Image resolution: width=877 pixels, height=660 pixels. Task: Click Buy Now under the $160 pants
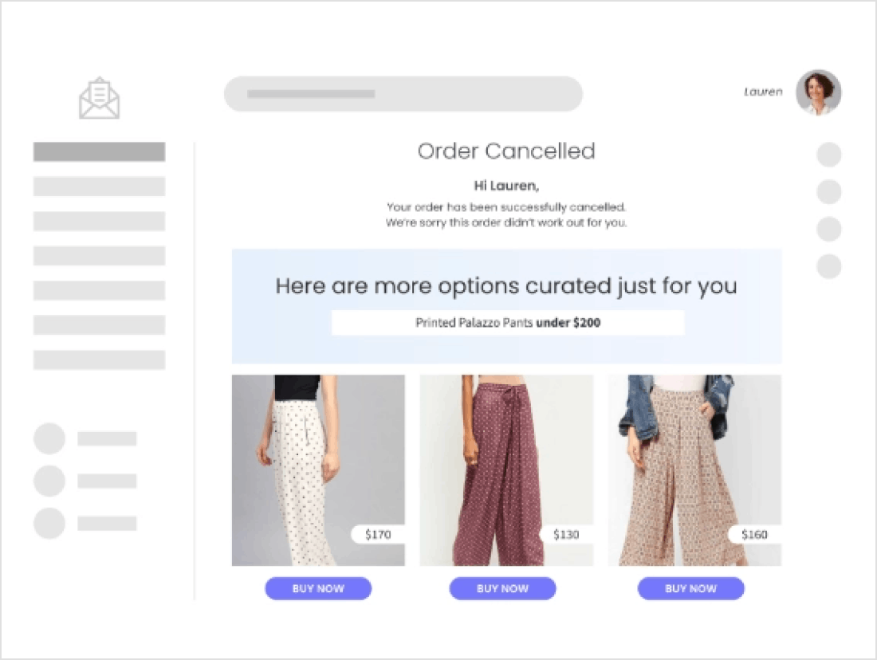pyautogui.click(x=690, y=588)
